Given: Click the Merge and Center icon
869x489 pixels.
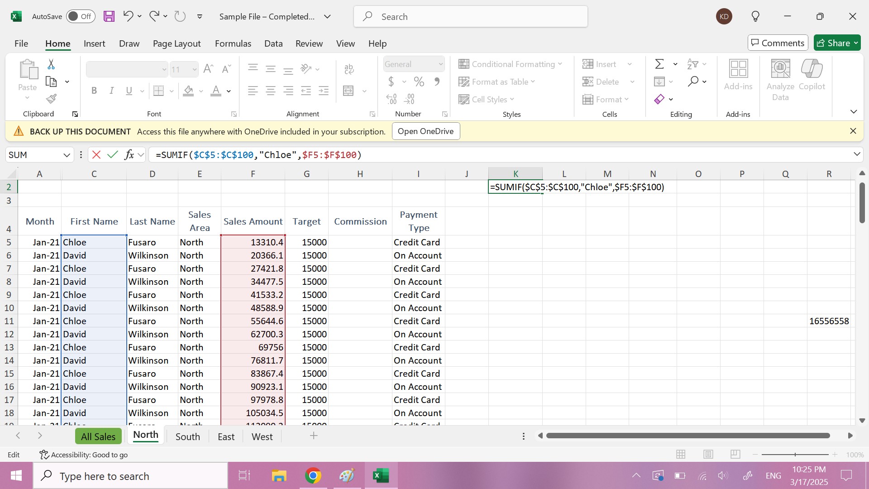Looking at the screenshot, I should (349, 91).
